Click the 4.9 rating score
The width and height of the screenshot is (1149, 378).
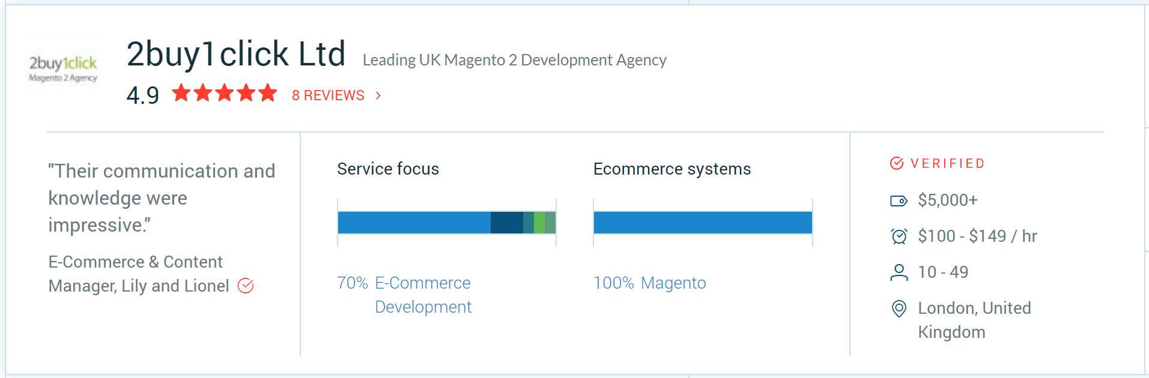click(143, 95)
